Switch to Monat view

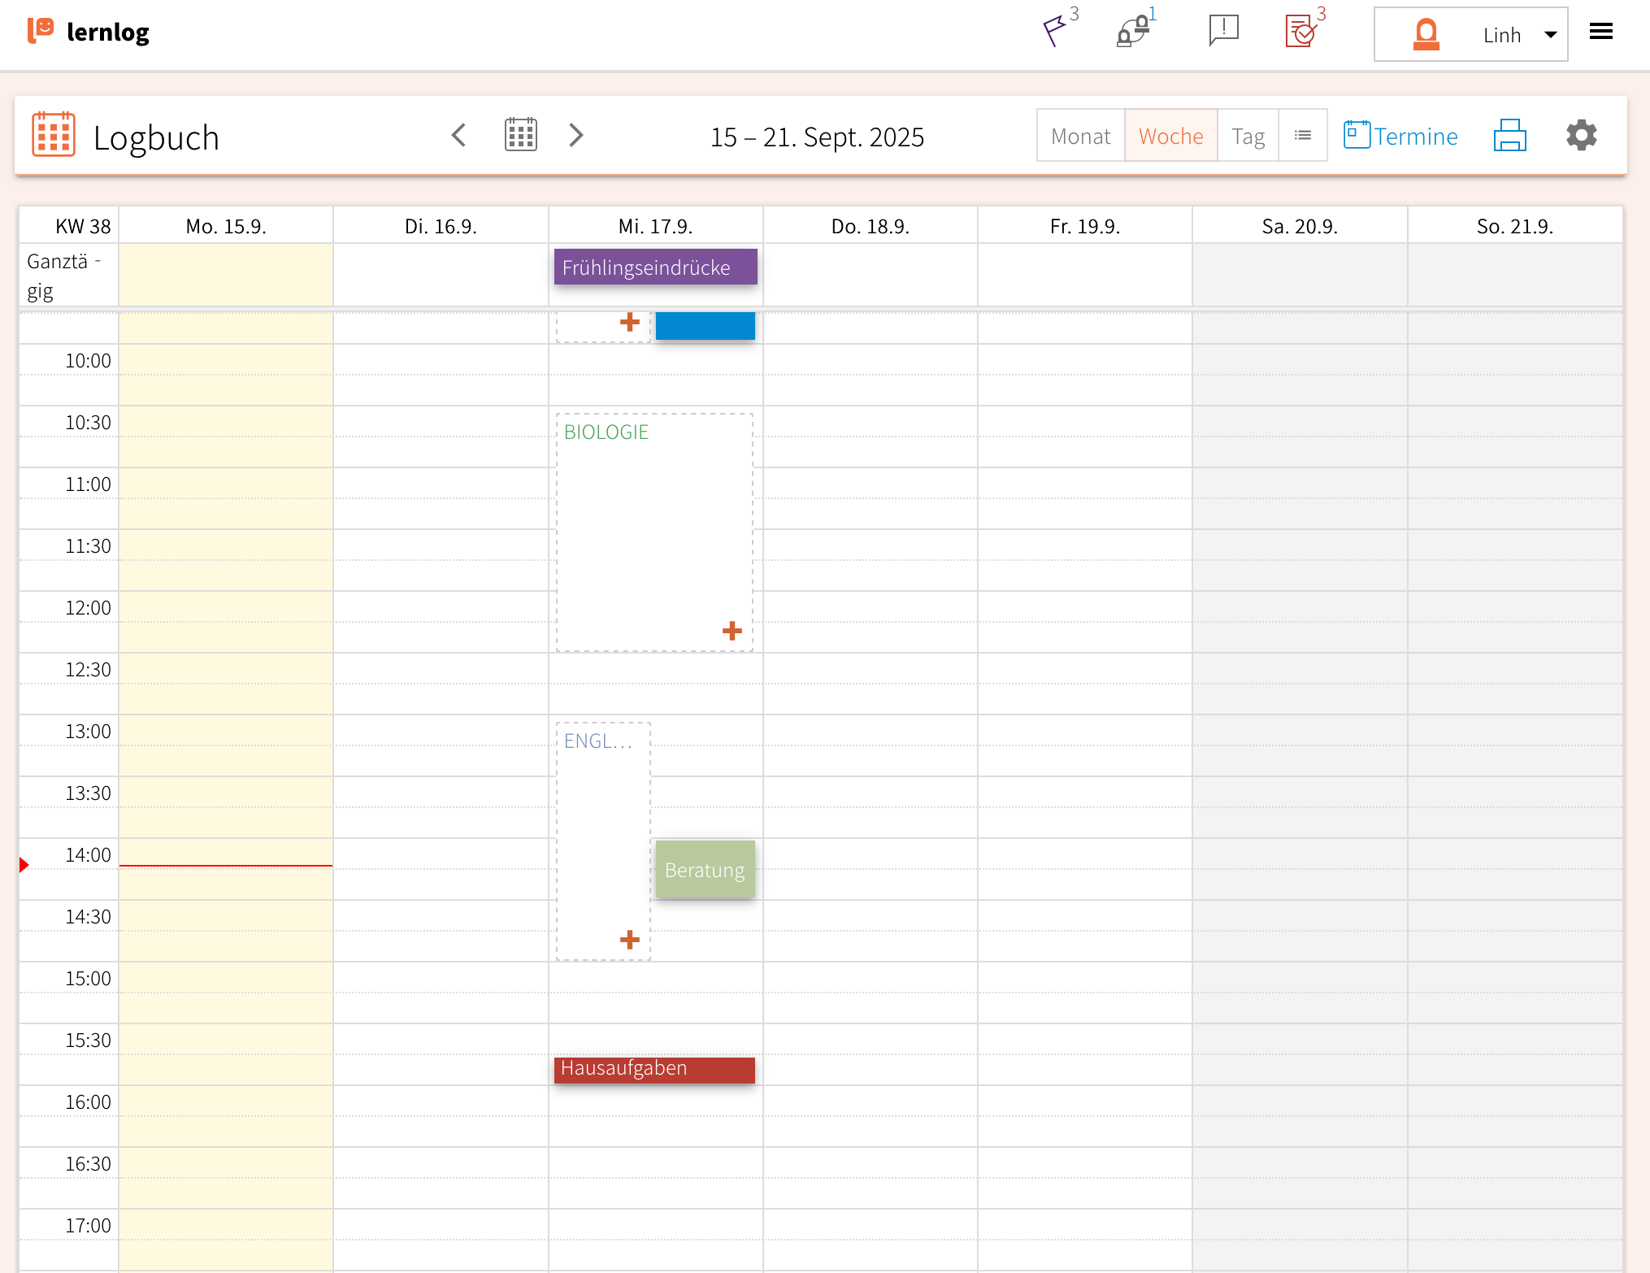point(1080,136)
